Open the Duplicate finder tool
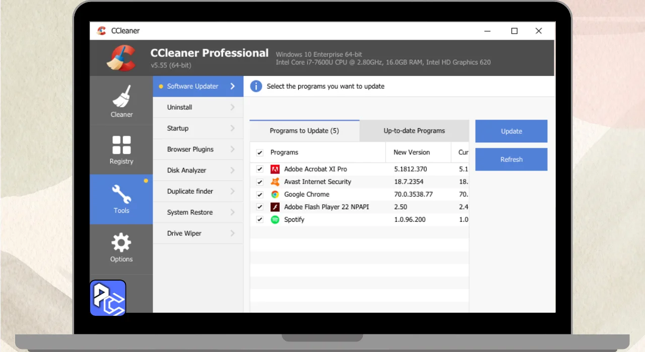 click(198, 191)
